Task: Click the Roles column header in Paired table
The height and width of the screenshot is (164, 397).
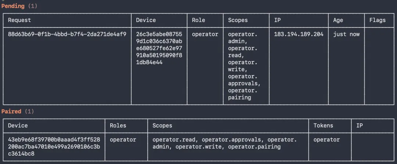Action: 118,125
